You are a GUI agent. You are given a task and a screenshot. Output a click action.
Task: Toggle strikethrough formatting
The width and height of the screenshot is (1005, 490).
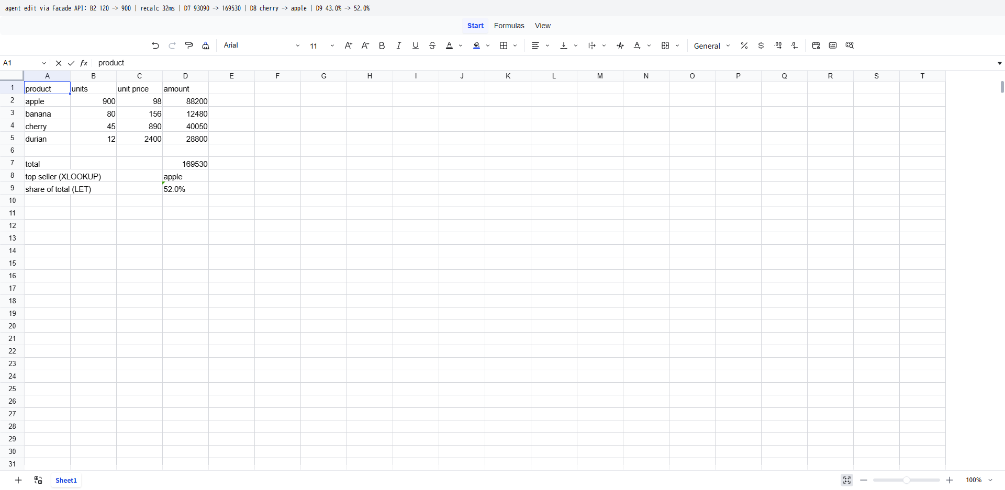432,45
